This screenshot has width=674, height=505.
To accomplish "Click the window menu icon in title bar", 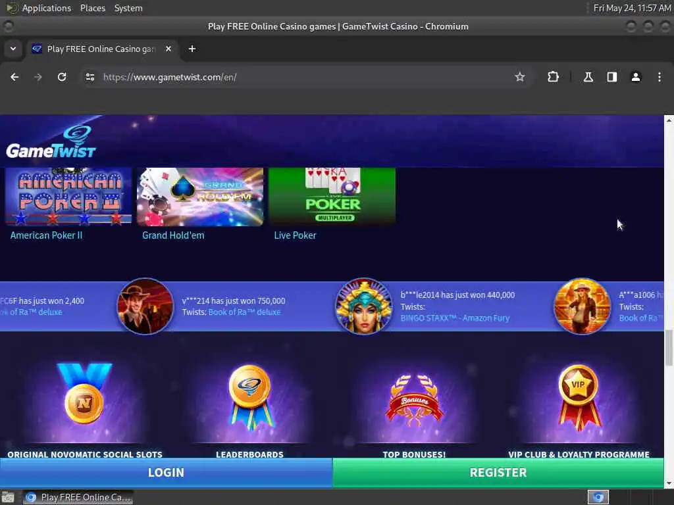I will (8, 26).
